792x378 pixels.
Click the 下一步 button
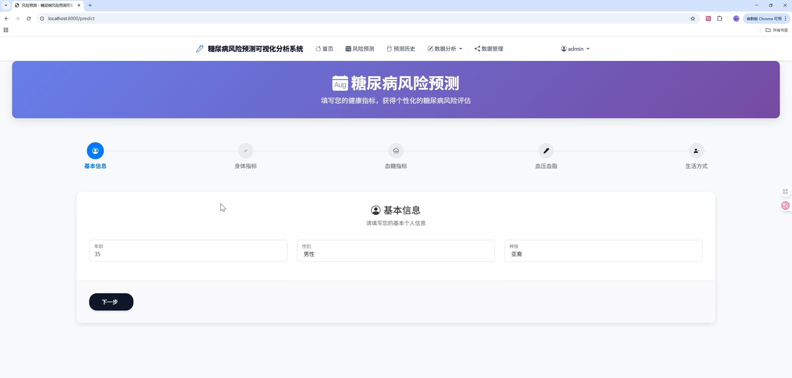[x=111, y=302]
